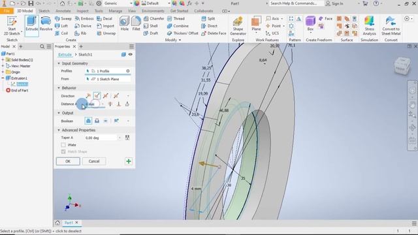Screen dimensions: 418x235
Task: Select the Rib tool
Action: tap(80, 33)
